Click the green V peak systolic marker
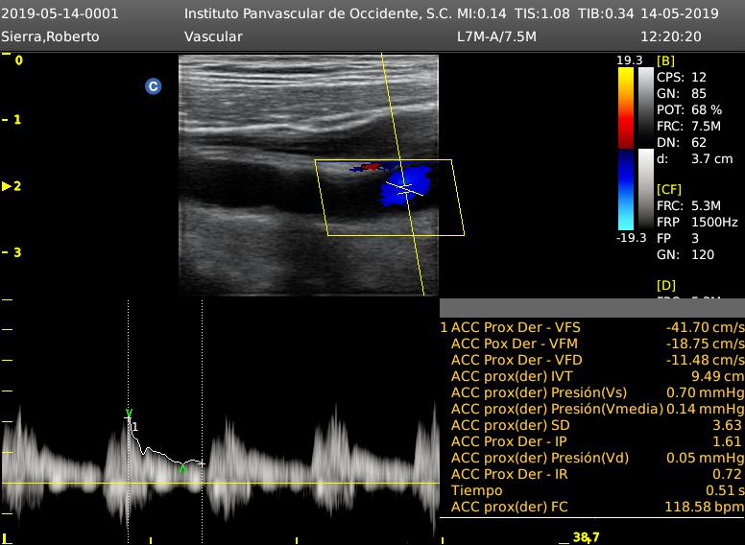Image resolution: width=745 pixels, height=545 pixels. tap(129, 413)
